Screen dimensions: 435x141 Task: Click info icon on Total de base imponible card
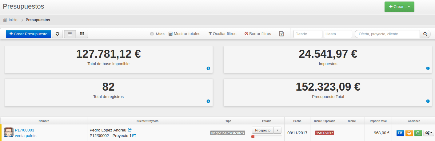click(x=208, y=68)
